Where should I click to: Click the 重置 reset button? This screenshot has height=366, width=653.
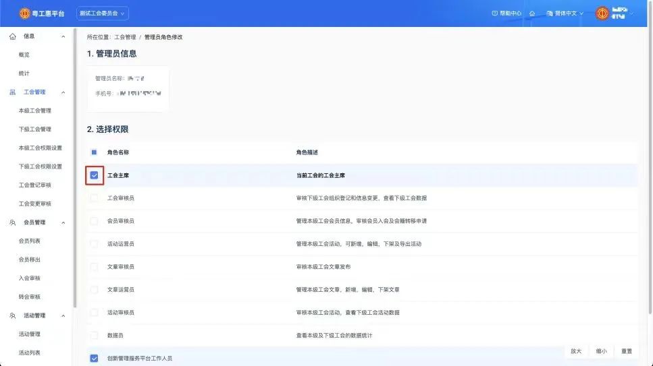pyautogui.click(x=627, y=351)
